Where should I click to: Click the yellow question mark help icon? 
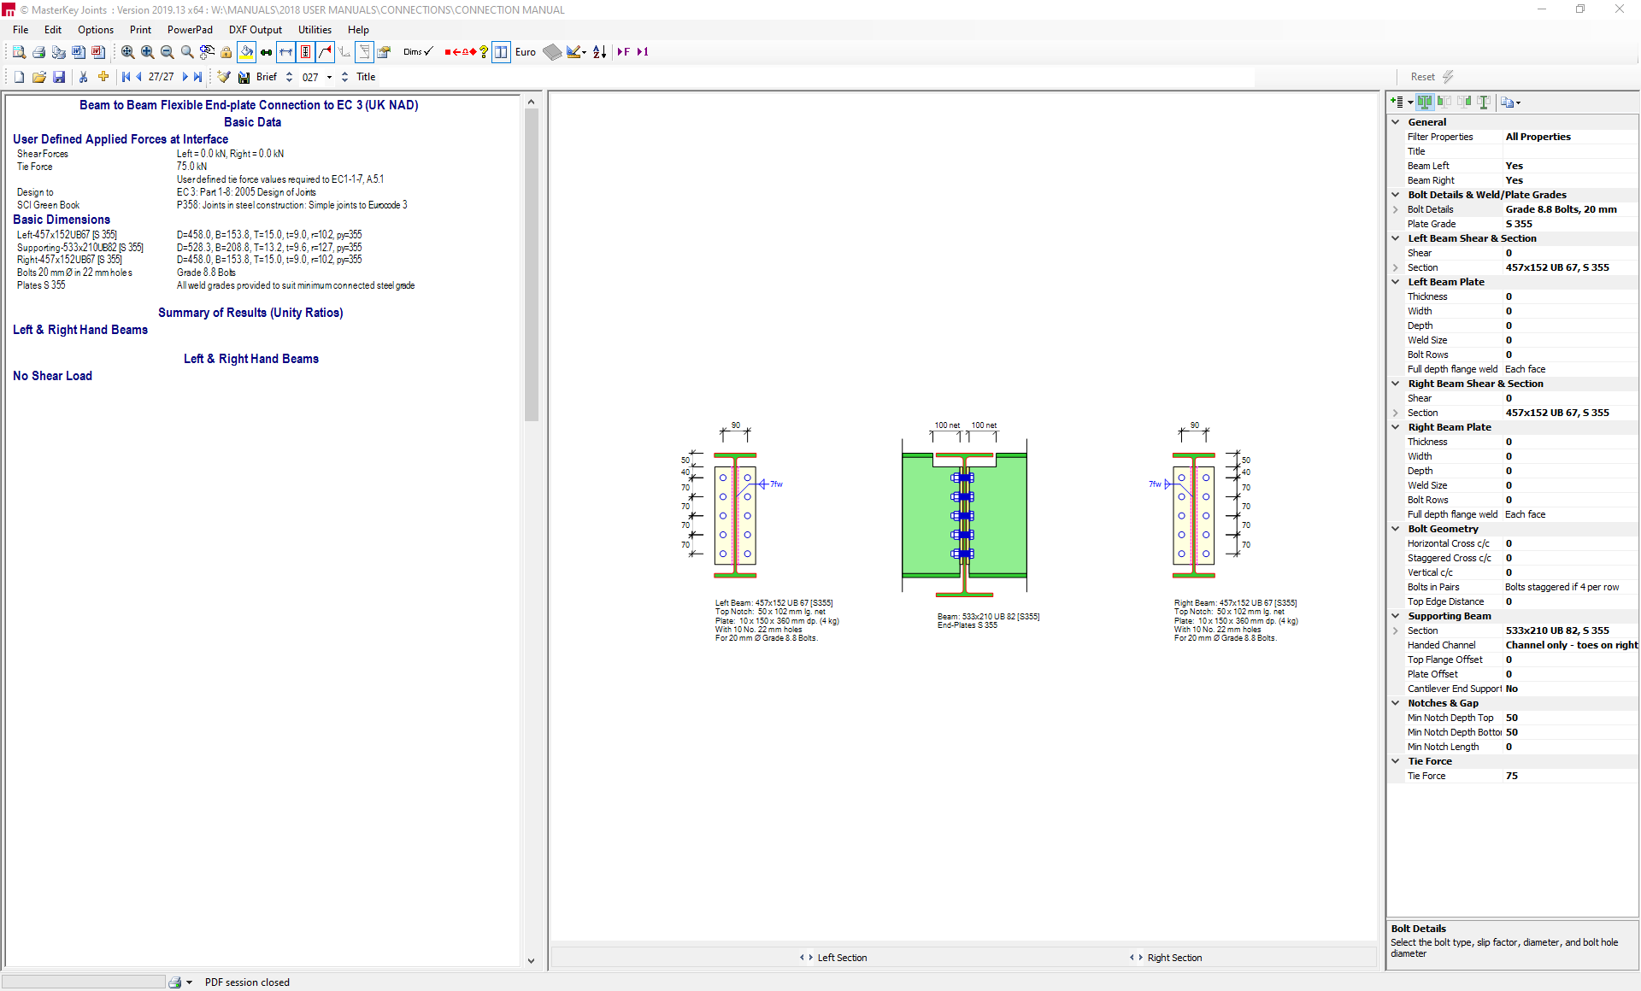click(484, 52)
